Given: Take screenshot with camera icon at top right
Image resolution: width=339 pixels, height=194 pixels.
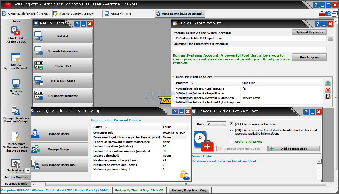Looking at the screenshot, I should coord(328,14).
